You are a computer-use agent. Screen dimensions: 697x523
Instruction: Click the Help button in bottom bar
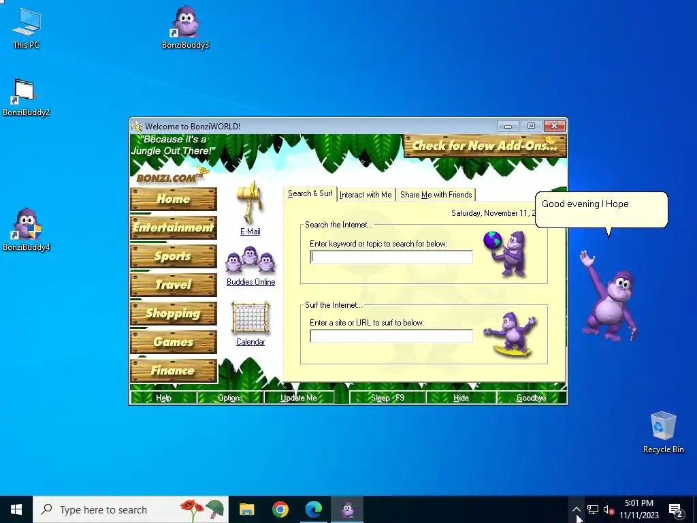point(163,398)
